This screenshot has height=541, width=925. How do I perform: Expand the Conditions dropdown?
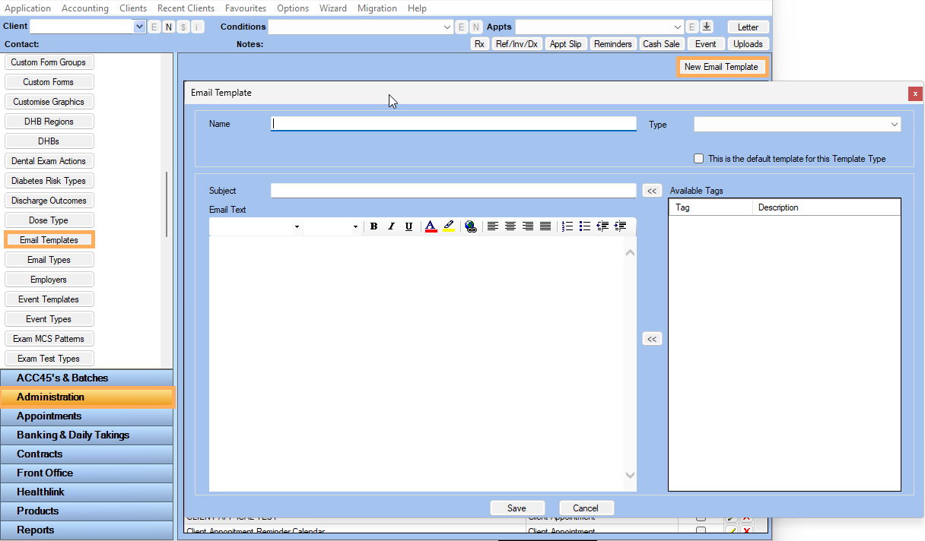(447, 27)
